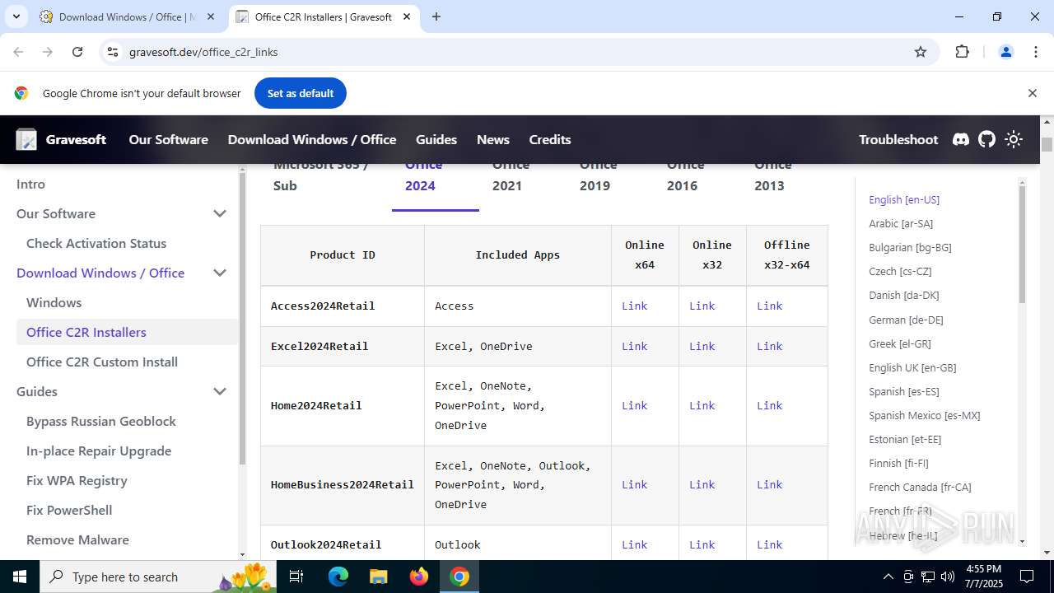1054x593 pixels.
Task: Open Outlook2024Retail Offline x32-x64 link
Action: pyautogui.click(x=769, y=544)
